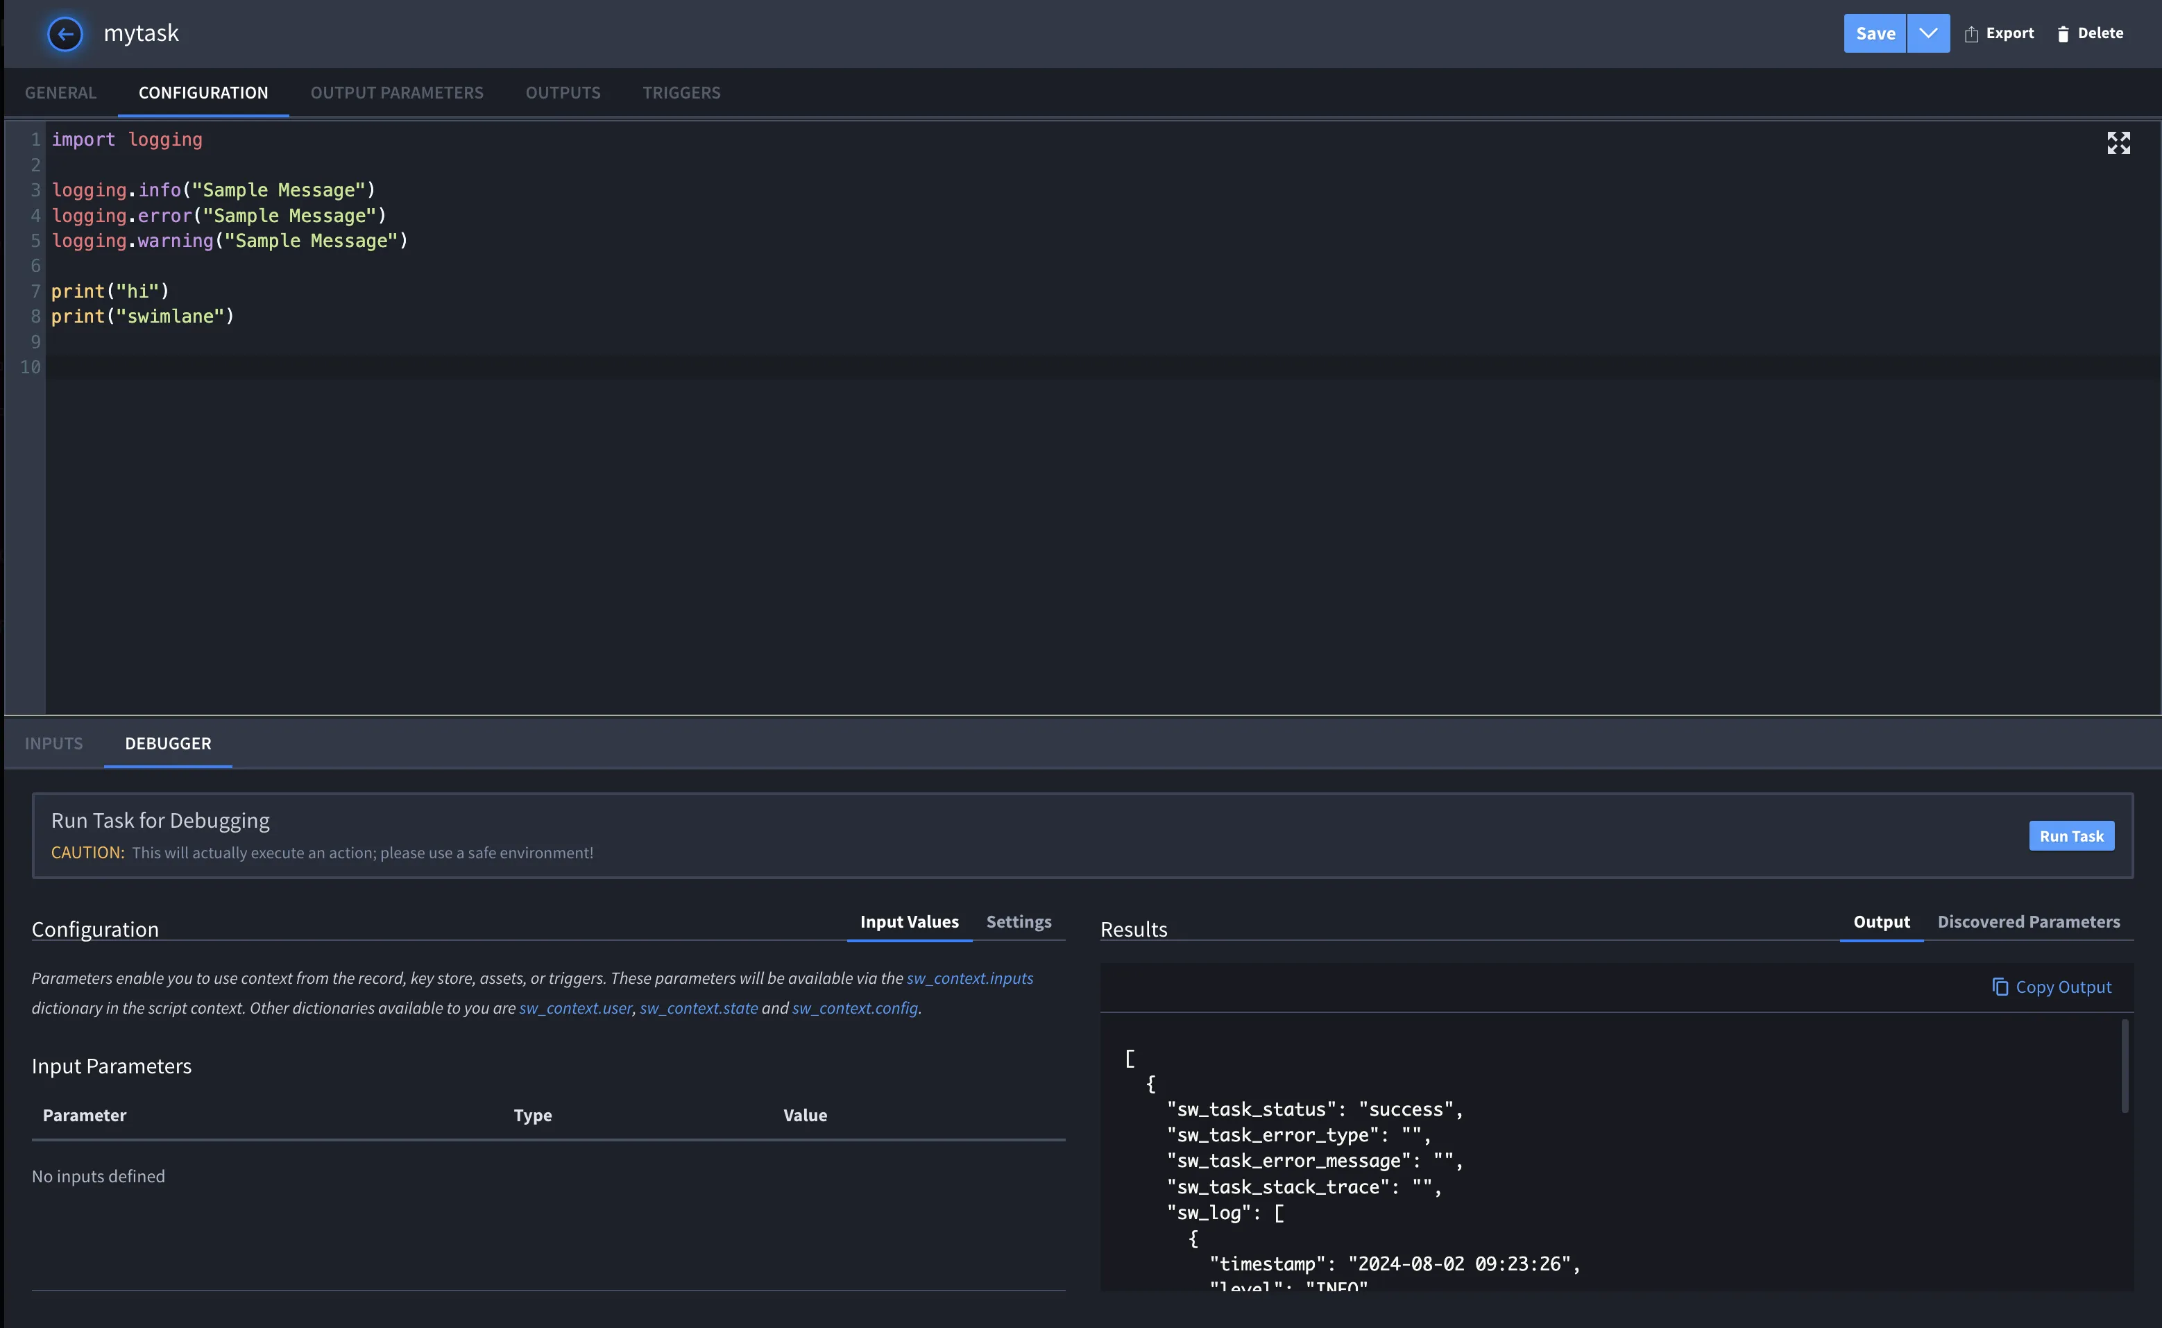Click the No inputs defined text

[99, 1176]
